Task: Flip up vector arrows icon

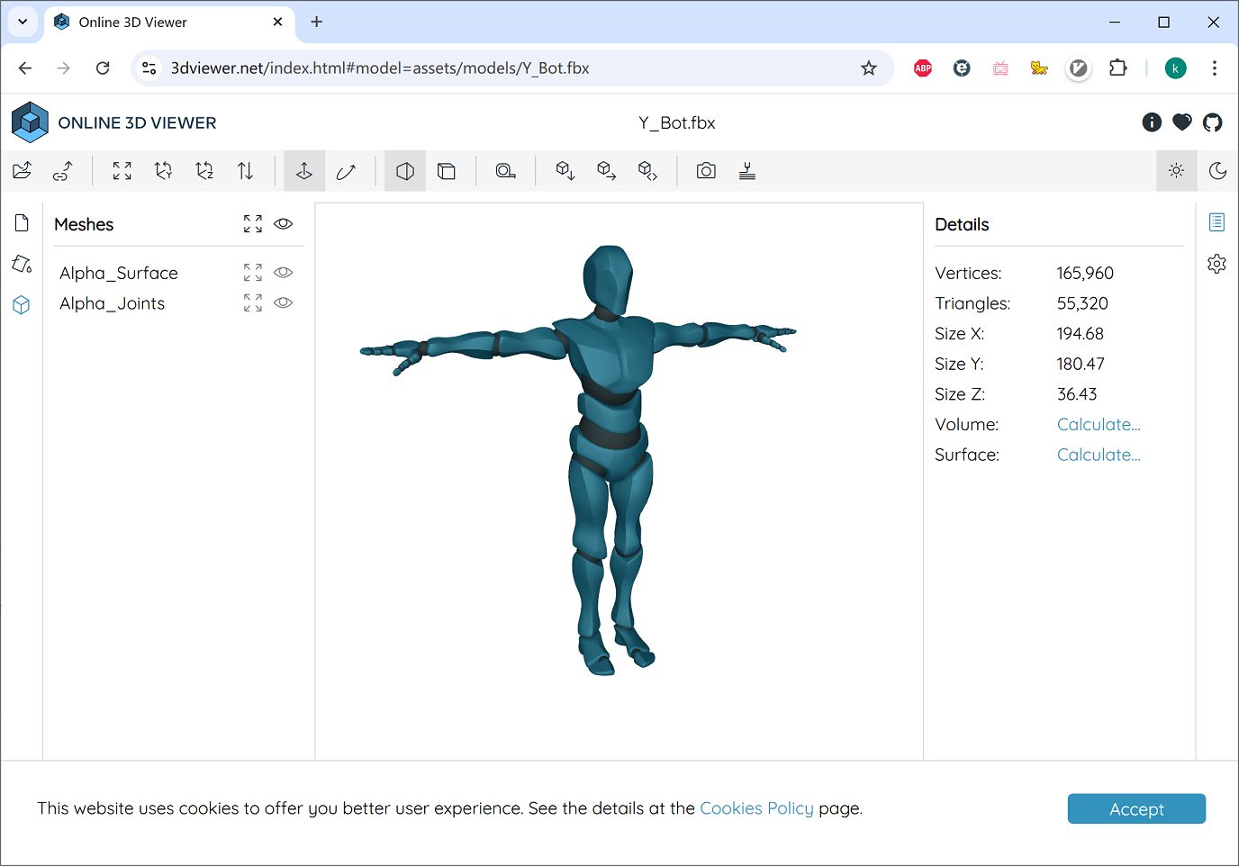Action: click(x=246, y=170)
